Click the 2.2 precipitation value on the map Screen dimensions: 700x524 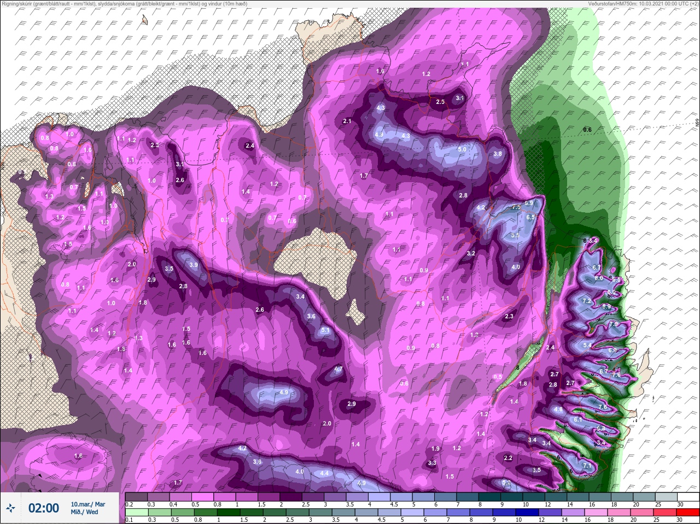pos(508,458)
